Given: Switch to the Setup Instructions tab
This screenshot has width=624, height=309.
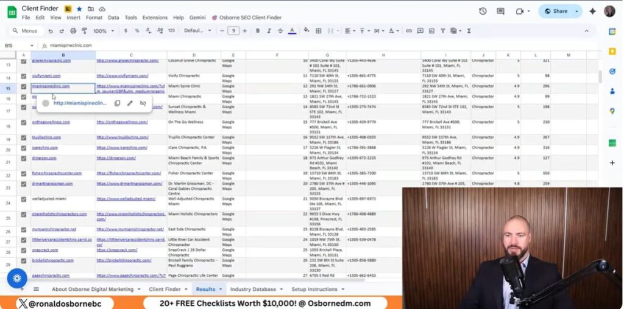Looking at the screenshot, I should pos(314,289).
